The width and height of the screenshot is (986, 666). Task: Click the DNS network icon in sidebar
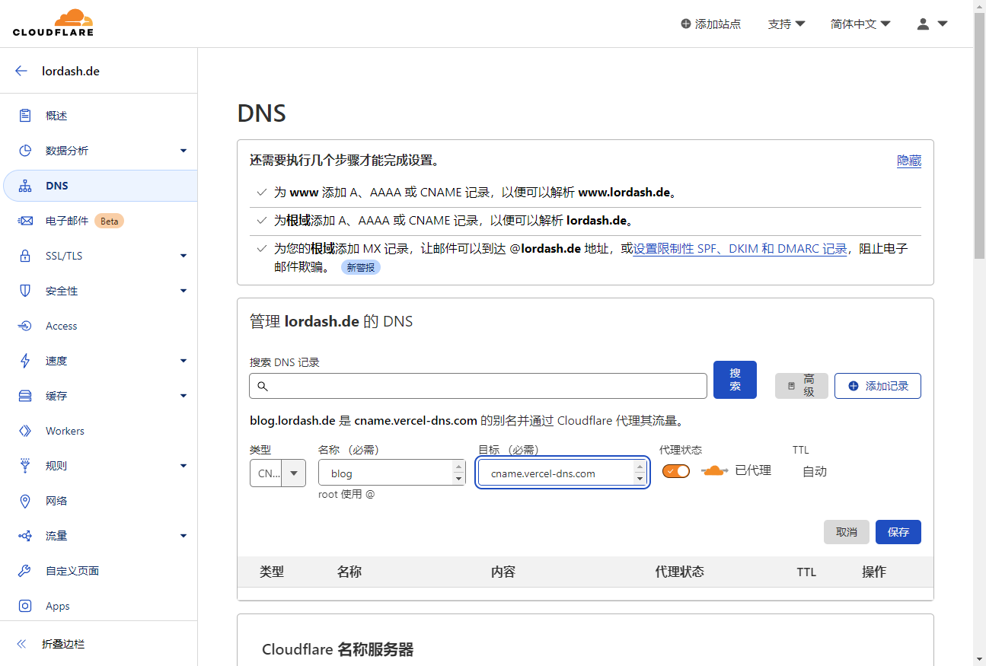coord(25,186)
